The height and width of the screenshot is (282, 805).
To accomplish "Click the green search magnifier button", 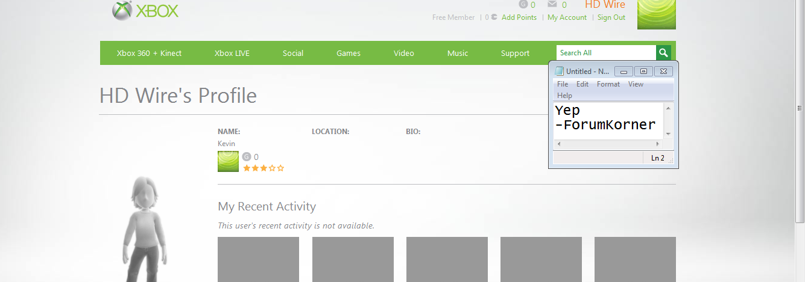I will click(x=664, y=53).
